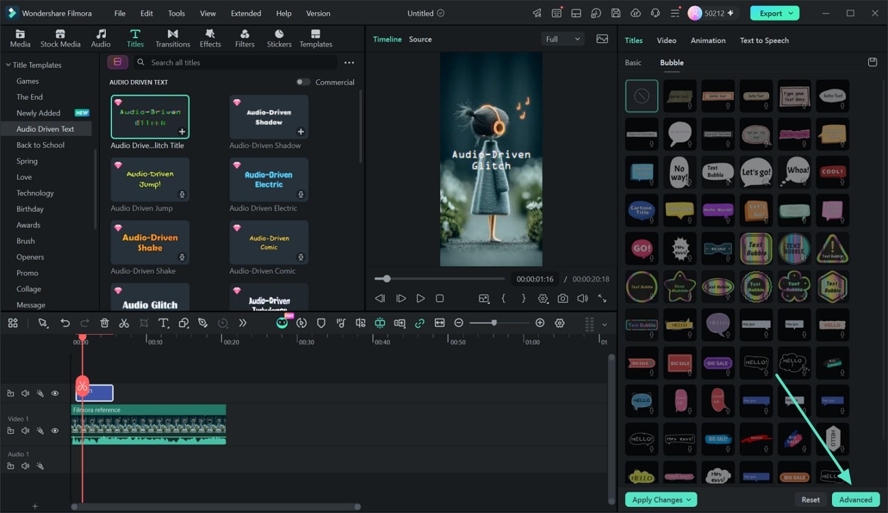
Task: Take a snapshot with camera icon
Action: click(562, 299)
